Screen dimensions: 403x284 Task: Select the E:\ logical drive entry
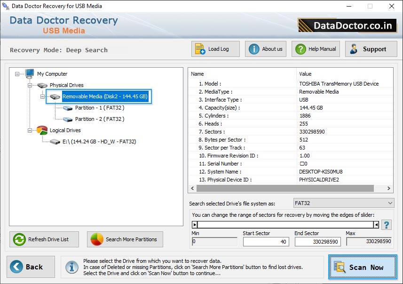[x=99, y=141]
